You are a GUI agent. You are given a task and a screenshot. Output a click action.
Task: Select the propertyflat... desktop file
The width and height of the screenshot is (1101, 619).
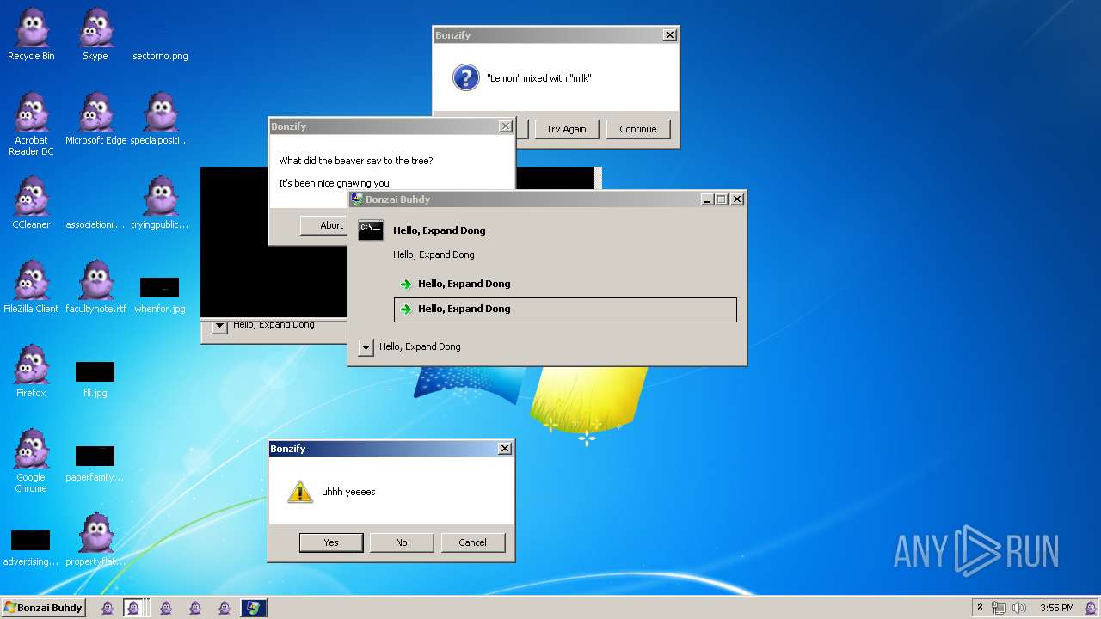click(x=95, y=541)
